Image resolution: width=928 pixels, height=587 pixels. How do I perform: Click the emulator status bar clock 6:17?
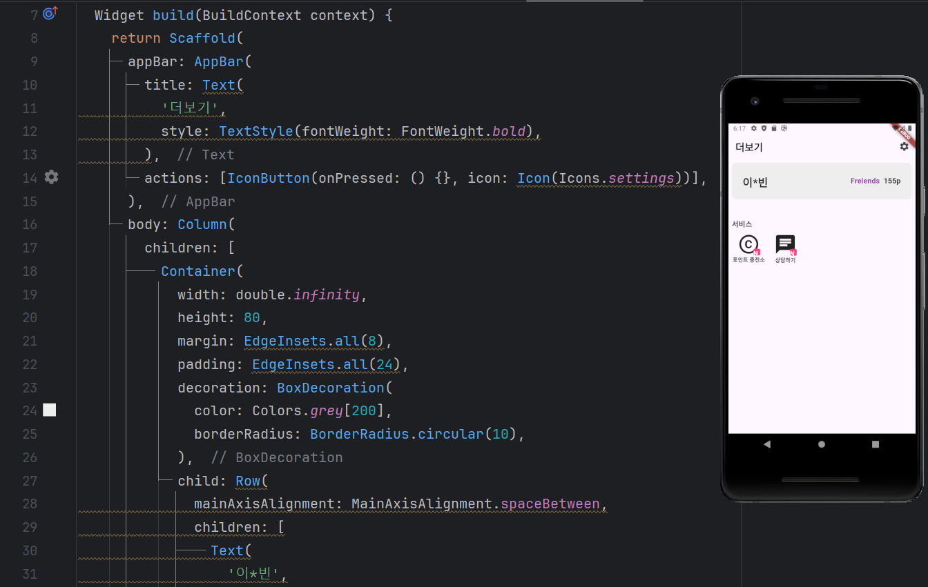739,128
